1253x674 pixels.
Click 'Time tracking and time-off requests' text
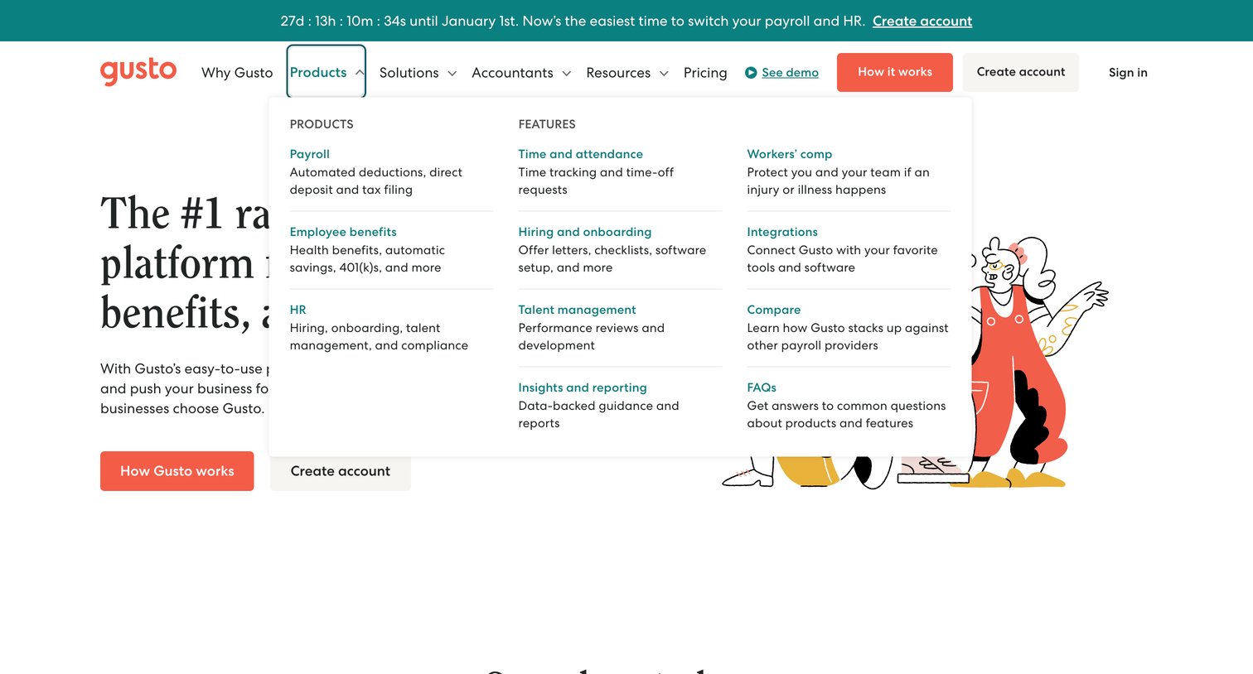coord(596,181)
